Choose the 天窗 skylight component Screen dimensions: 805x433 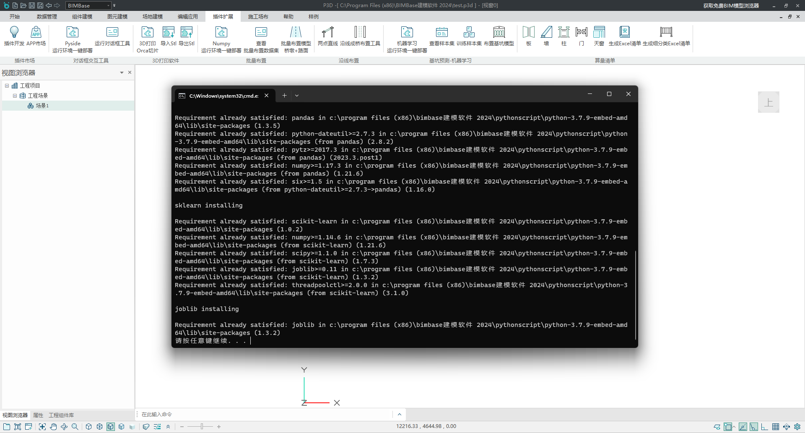pos(599,36)
